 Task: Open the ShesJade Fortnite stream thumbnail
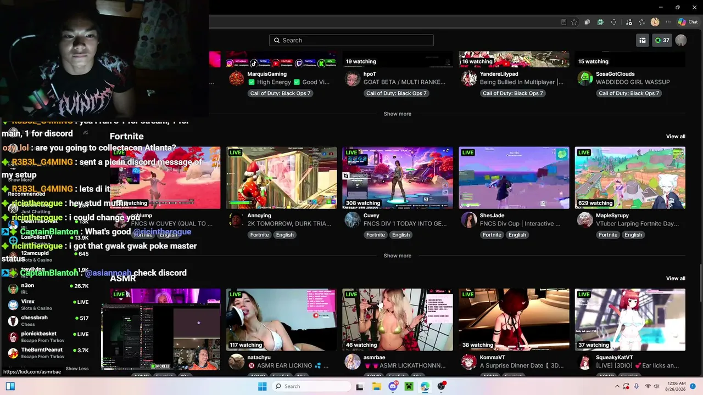coord(514,178)
